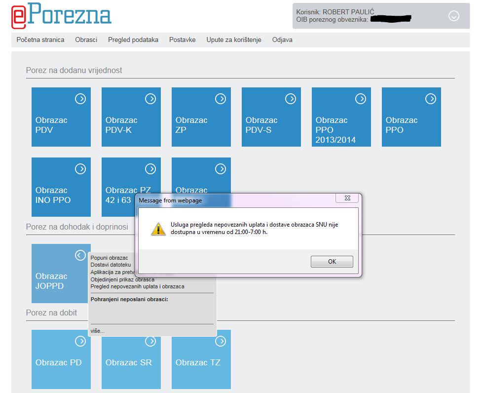Open the Obrazac JOPPD tile
The height and width of the screenshot is (393, 482).
tap(60, 274)
